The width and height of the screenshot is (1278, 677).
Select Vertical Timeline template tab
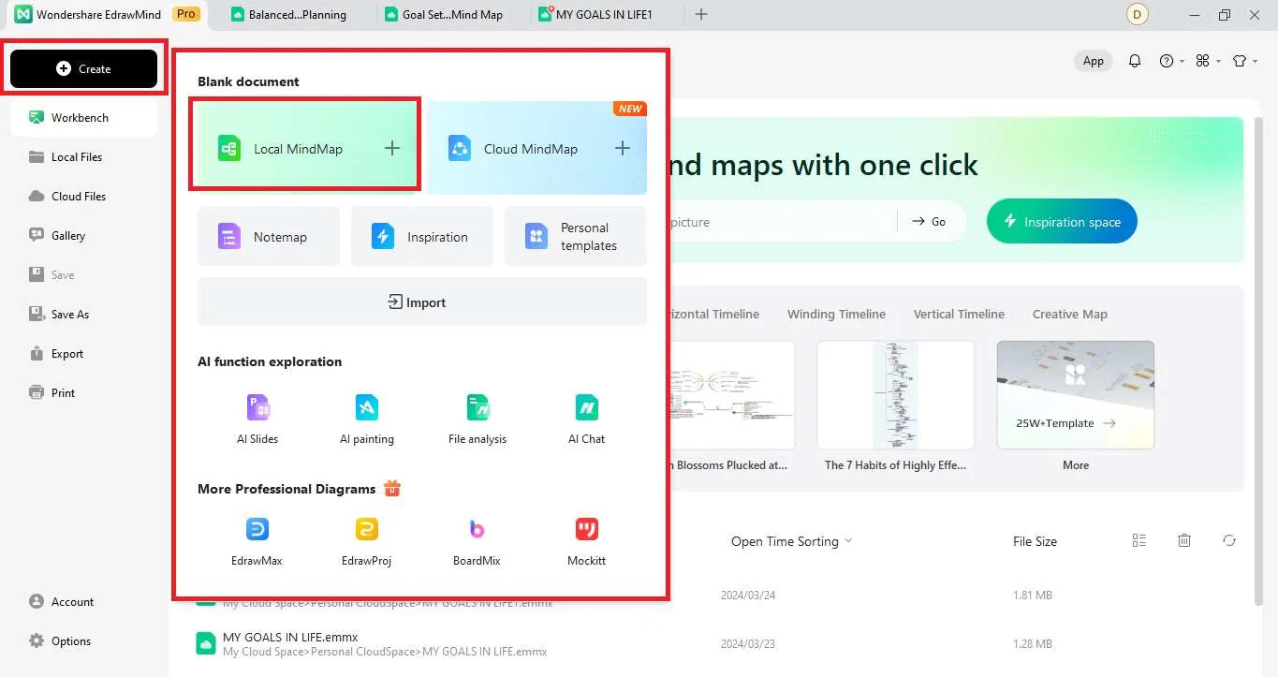(959, 314)
